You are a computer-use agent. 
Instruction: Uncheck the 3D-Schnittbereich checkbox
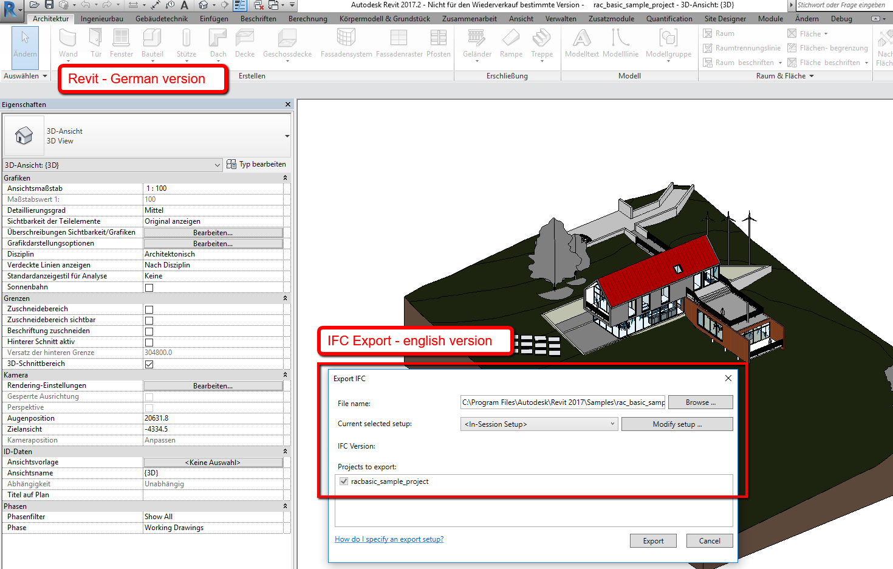149,364
